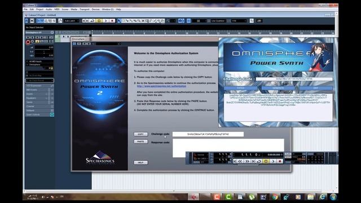Image resolution: width=361 pixels, height=203 pixels.
Task: Open the No Track Preset dropdown
Action: click(x=39, y=81)
